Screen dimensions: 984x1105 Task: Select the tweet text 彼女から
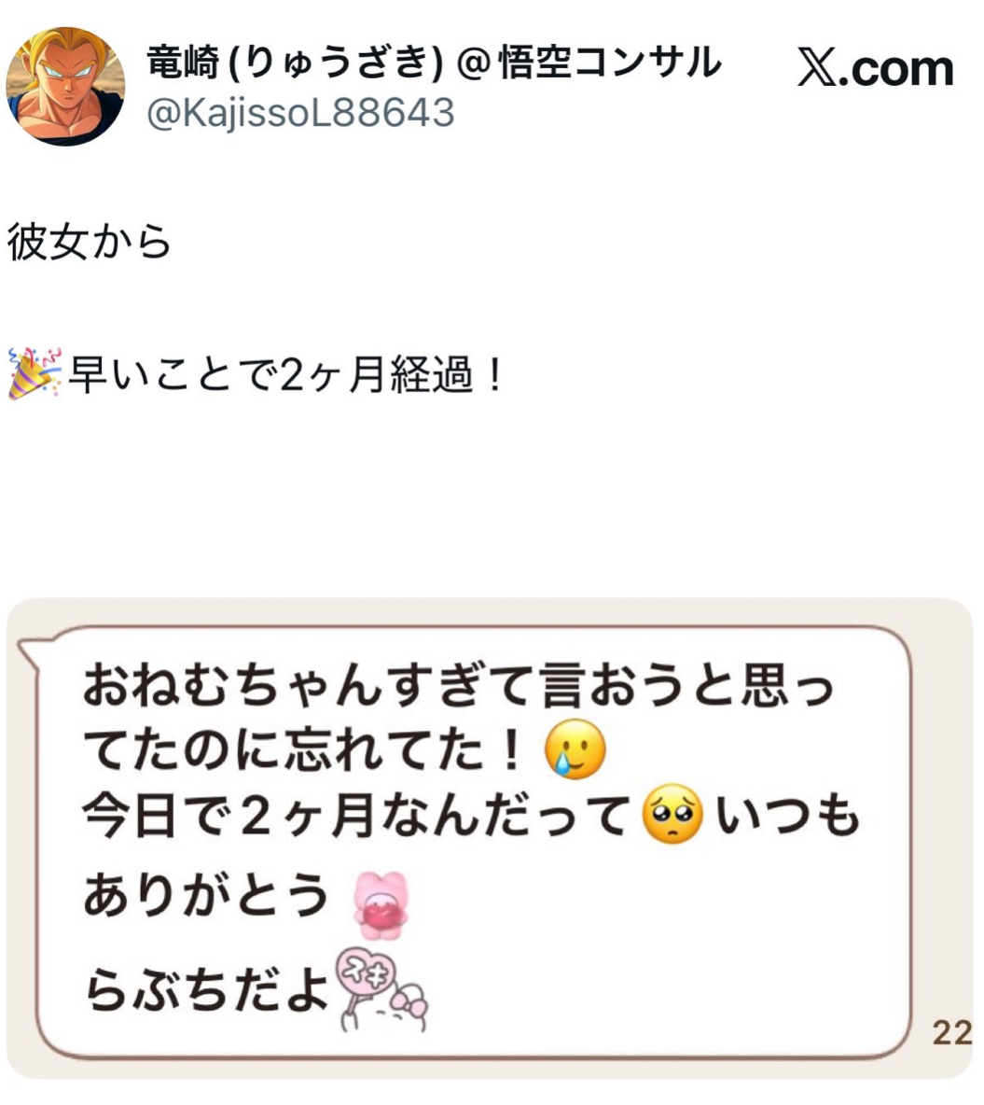point(90,242)
